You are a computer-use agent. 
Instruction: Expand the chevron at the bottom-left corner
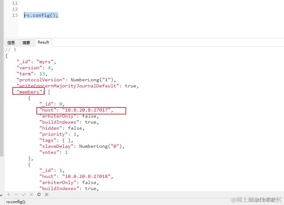pos(1,195)
